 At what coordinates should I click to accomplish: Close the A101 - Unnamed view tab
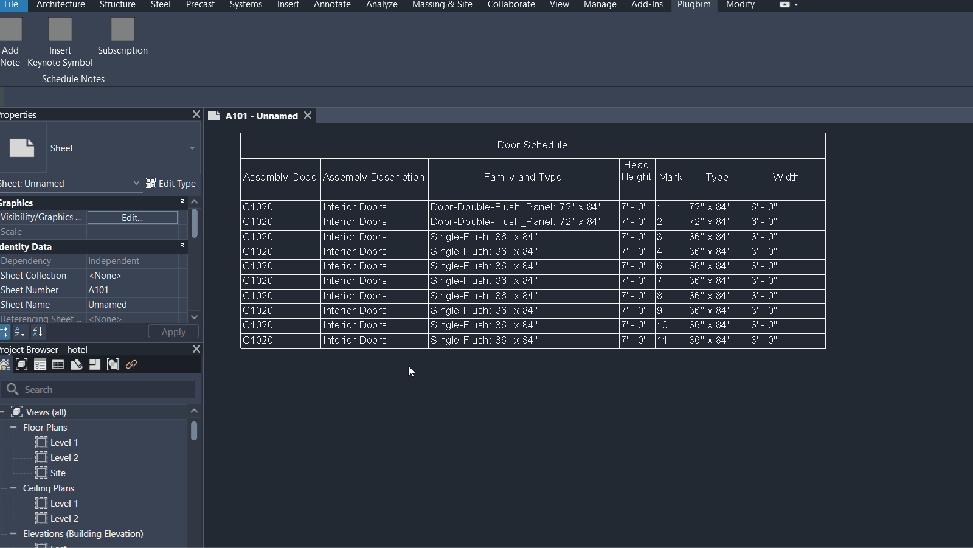[308, 116]
